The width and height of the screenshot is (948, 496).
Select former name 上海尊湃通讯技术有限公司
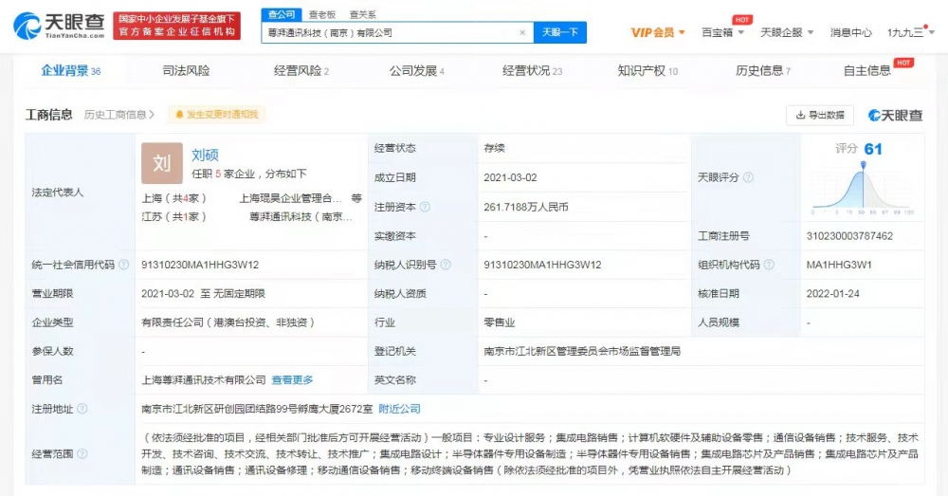[x=204, y=380]
